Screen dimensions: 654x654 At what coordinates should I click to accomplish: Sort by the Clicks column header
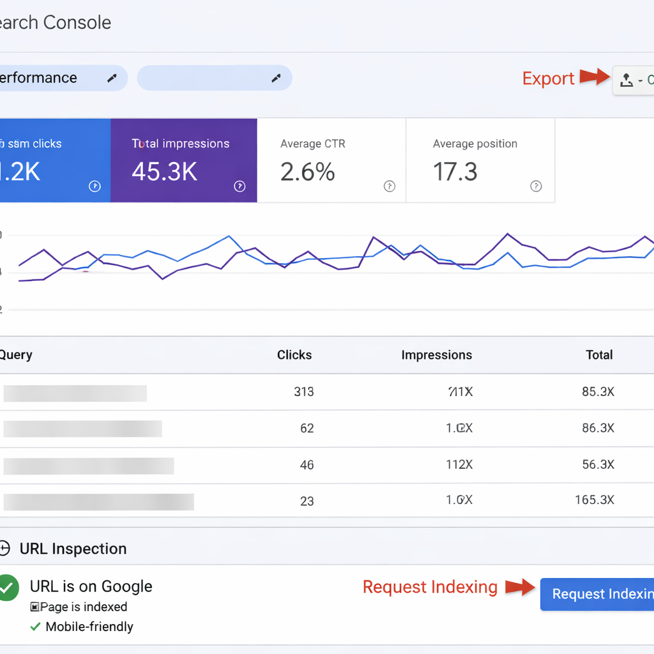point(294,355)
